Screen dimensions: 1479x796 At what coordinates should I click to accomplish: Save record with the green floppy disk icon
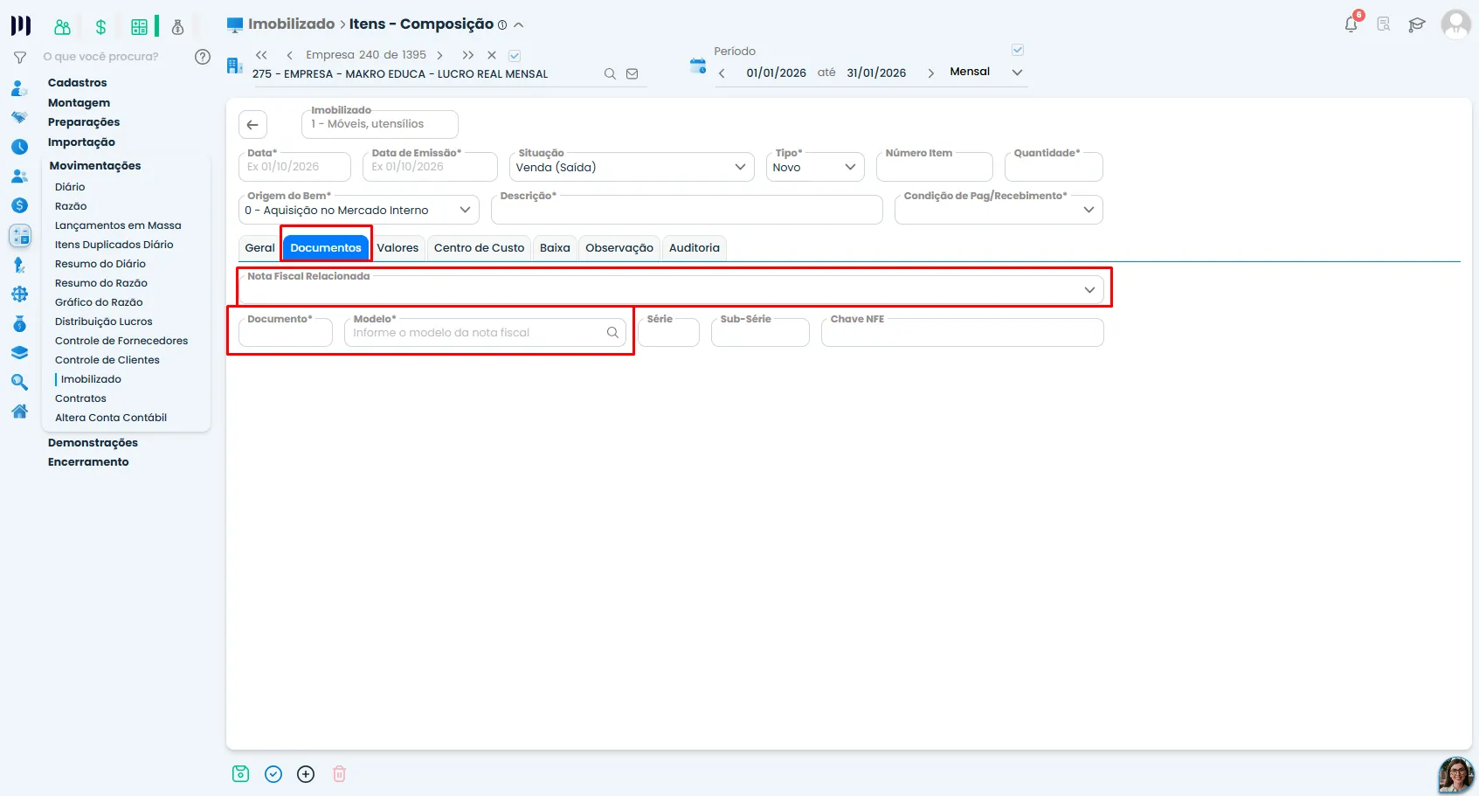click(x=240, y=773)
